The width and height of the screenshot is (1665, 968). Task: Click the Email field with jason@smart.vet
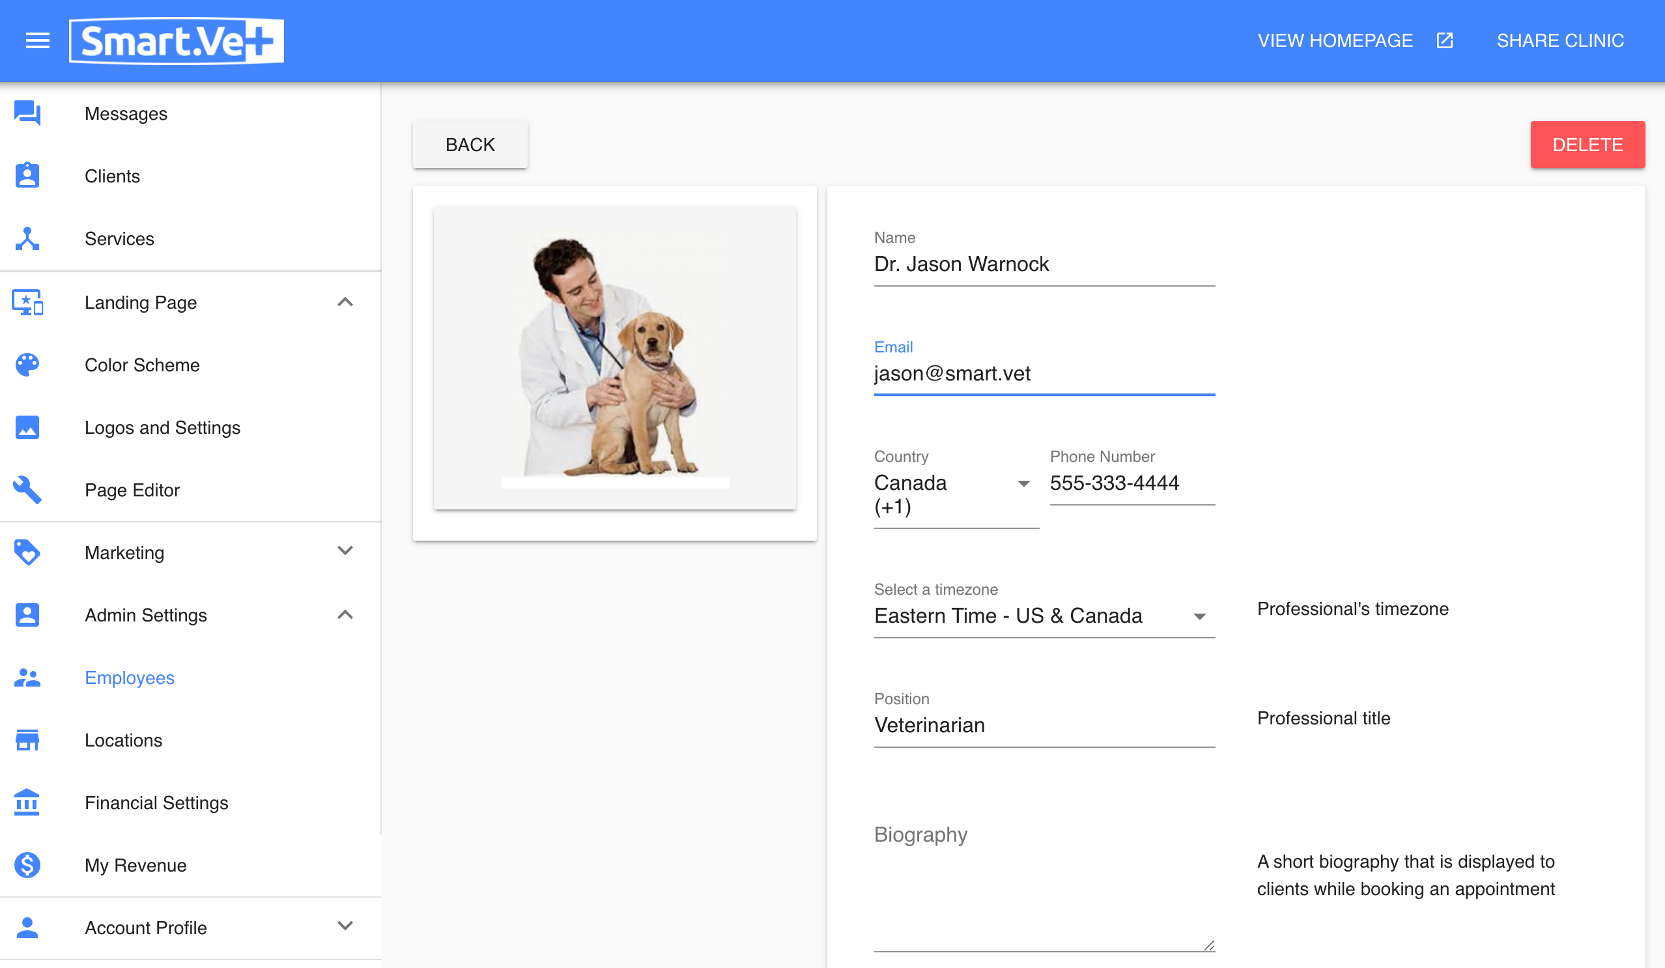coord(1044,374)
